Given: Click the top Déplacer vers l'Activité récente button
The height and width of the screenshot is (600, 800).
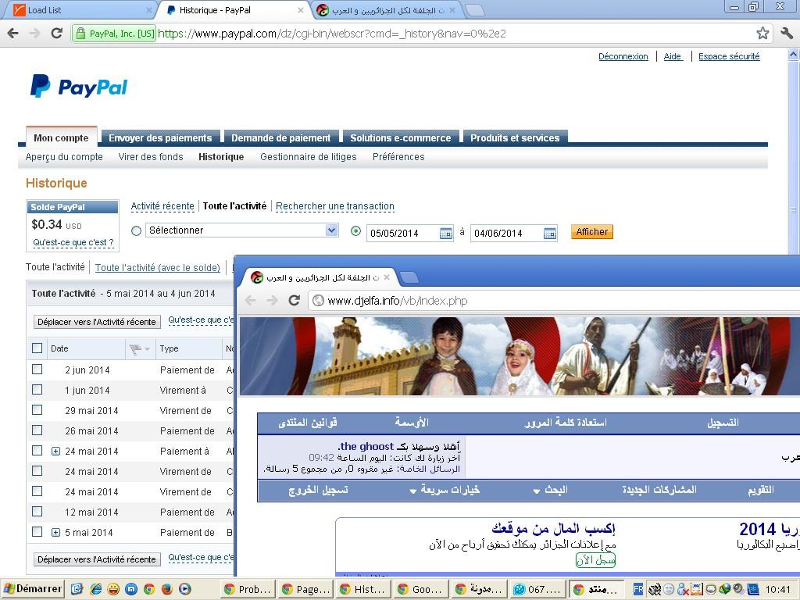Looking at the screenshot, I should (97, 322).
